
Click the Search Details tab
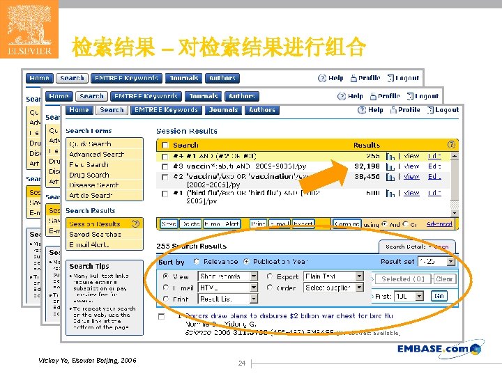pyautogui.click(x=417, y=246)
